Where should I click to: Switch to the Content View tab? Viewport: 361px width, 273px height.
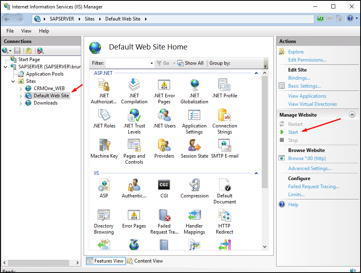(145, 261)
